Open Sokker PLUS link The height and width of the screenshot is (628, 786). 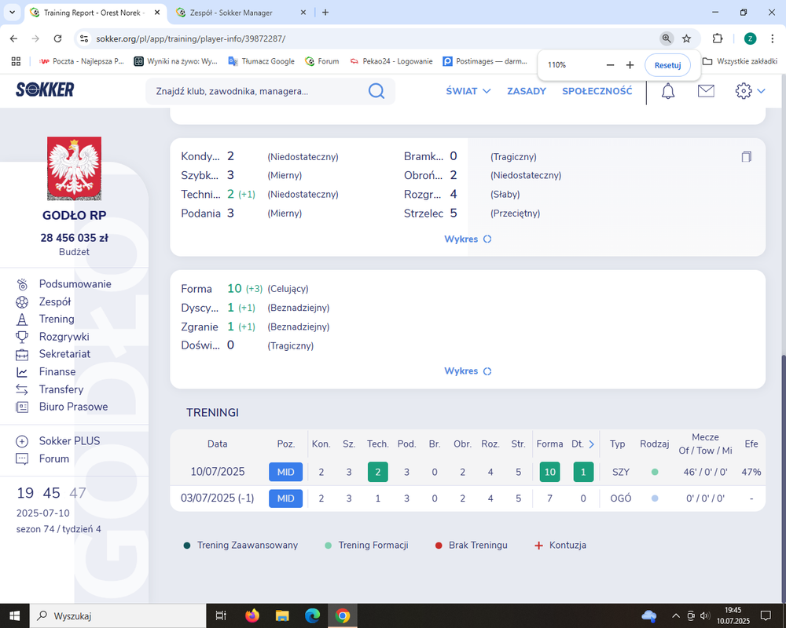point(69,440)
